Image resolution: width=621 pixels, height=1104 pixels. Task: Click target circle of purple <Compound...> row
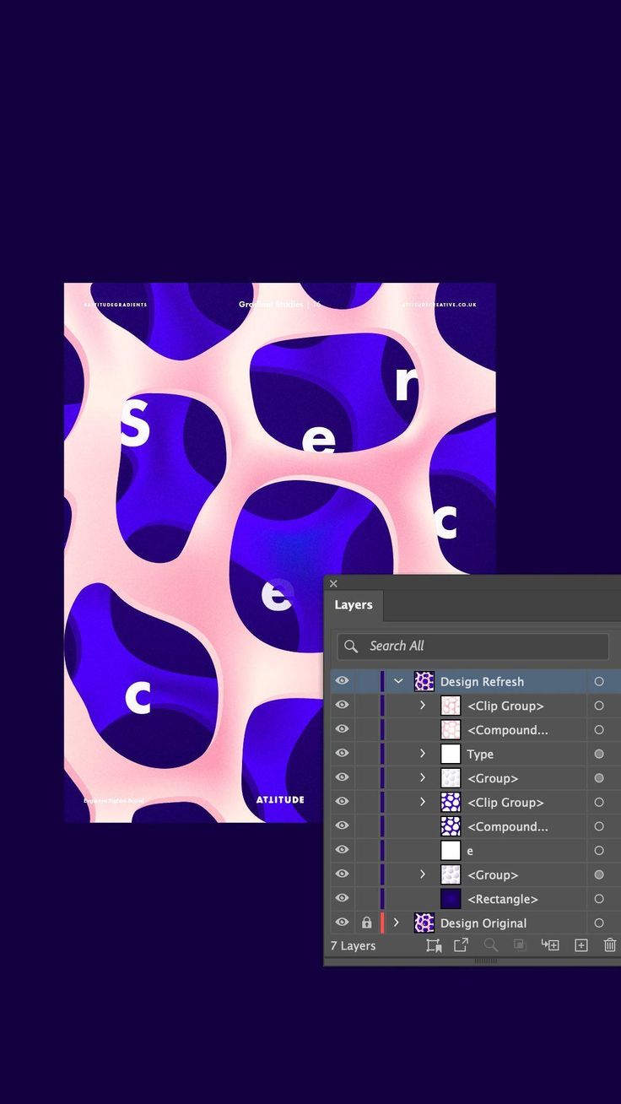click(599, 826)
